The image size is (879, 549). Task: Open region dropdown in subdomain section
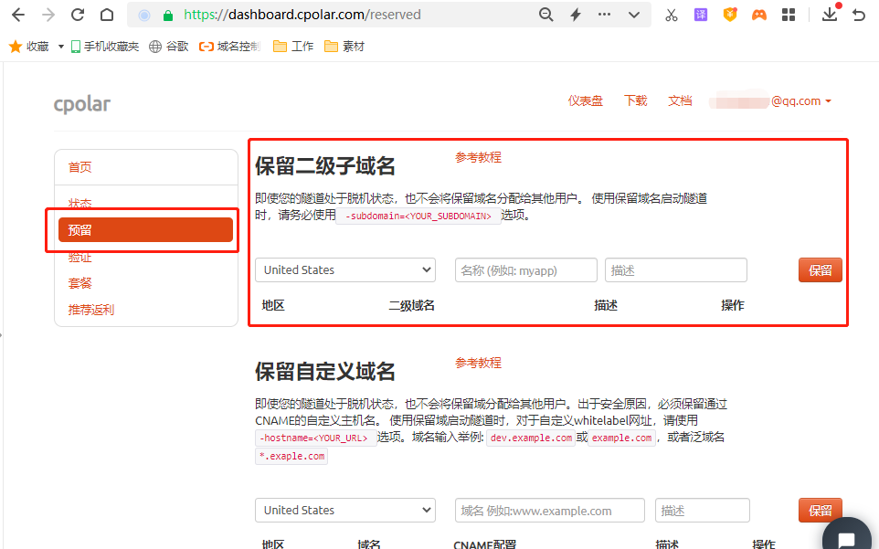tap(345, 270)
